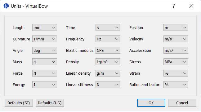Expand the Energy unit dropdown
201x112 pixels.
click(44, 85)
